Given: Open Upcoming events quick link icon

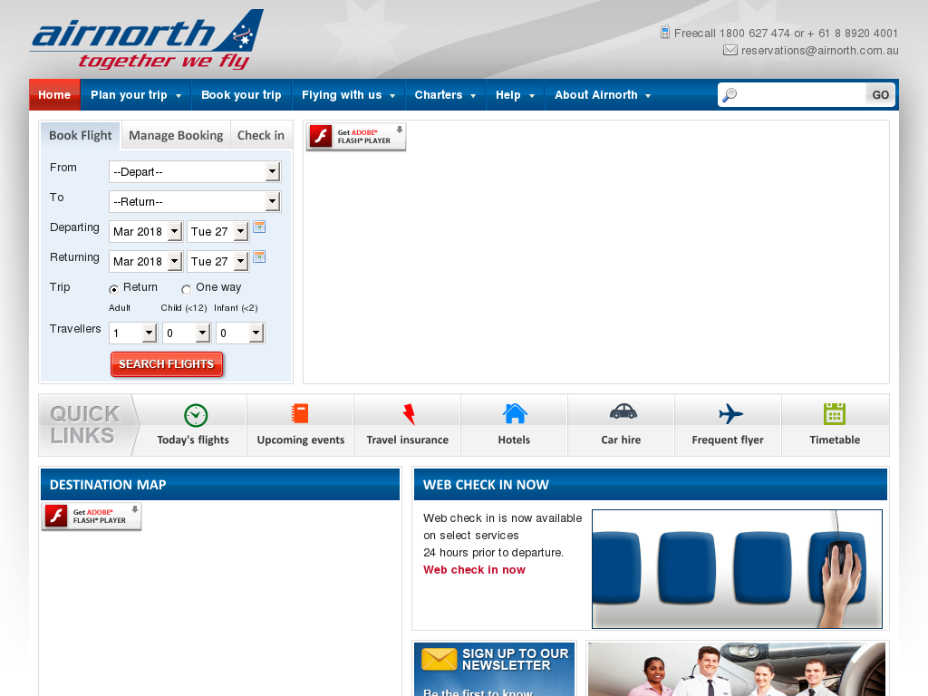Looking at the screenshot, I should point(300,415).
